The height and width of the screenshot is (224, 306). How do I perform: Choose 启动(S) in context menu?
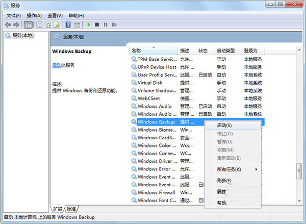(x=224, y=125)
